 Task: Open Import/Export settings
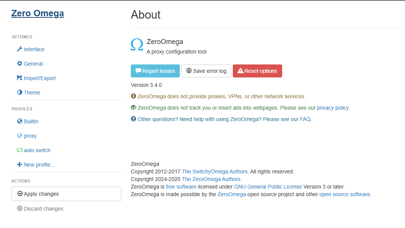(39, 78)
